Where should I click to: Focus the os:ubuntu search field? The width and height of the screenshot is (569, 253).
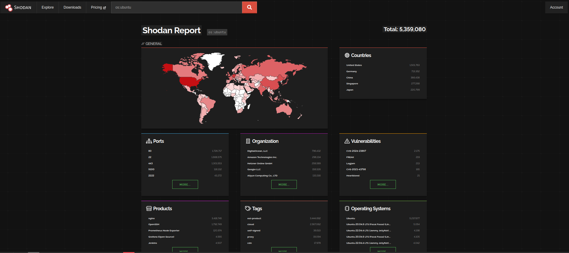[177, 7]
